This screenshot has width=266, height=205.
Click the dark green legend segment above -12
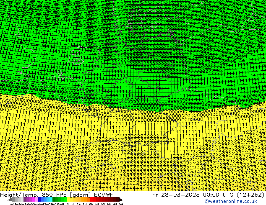click(x=54, y=199)
